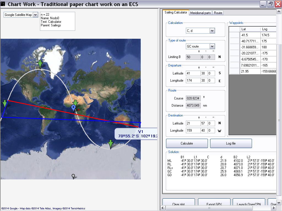Open the Log file button

point(231,143)
